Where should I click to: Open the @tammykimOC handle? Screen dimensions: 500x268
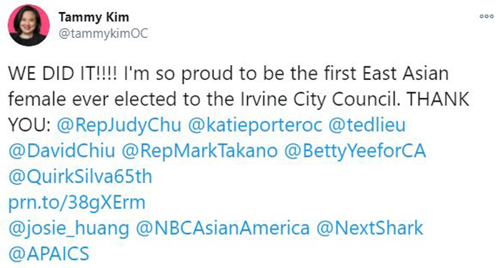point(104,34)
